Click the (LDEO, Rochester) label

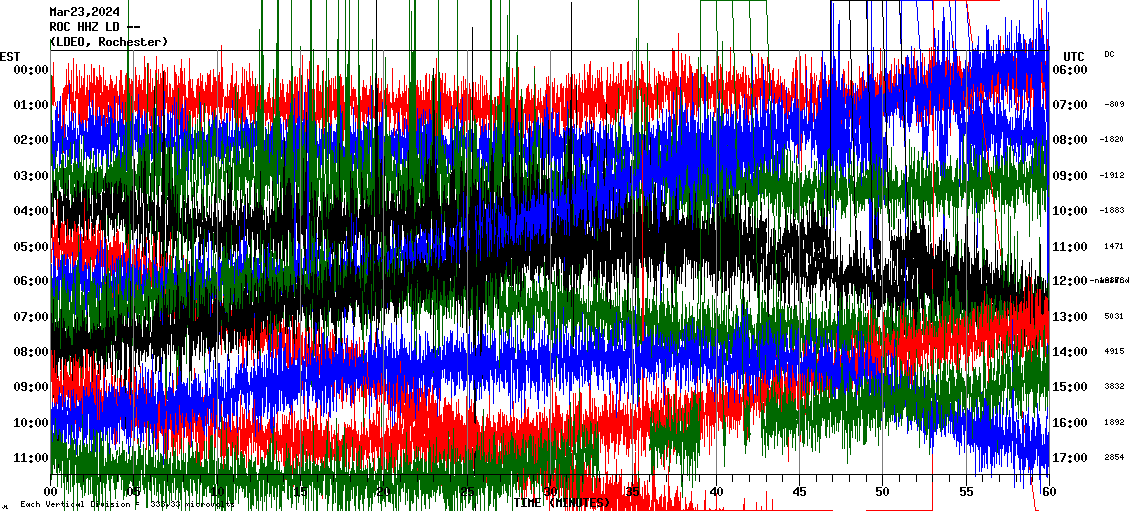click(108, 42)
